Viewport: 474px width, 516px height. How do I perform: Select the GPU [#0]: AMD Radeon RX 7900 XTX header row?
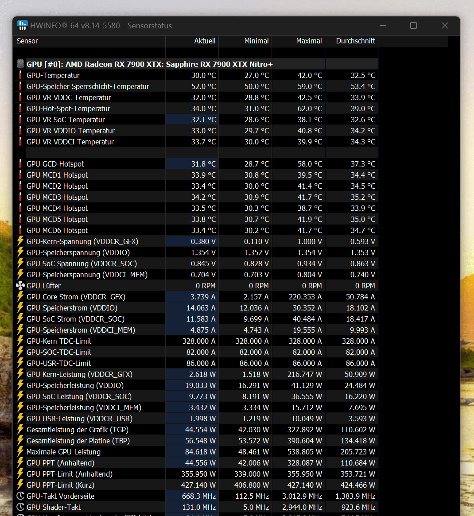[196, 64]
